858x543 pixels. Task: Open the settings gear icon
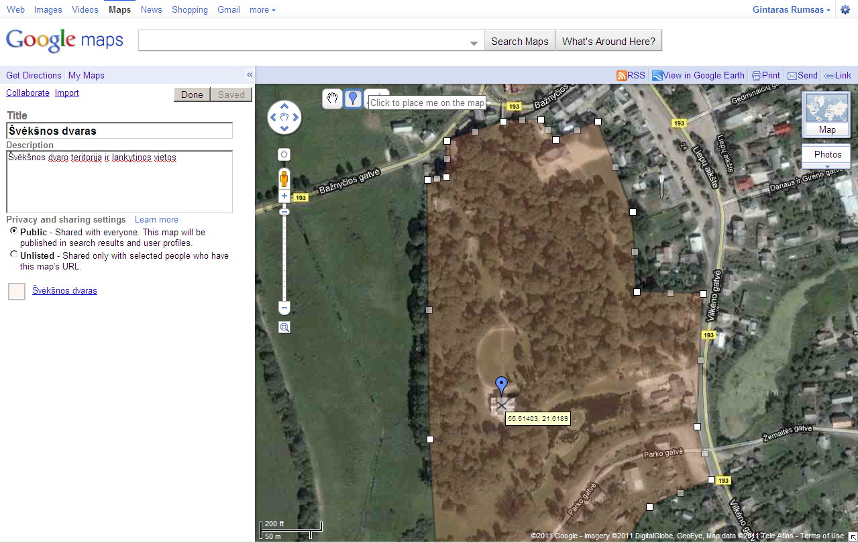click(845, 10)
